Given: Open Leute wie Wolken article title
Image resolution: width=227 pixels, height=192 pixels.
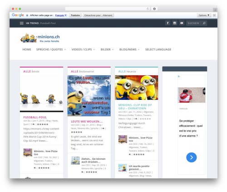Looking at the screenshot, I should [87, 122].
